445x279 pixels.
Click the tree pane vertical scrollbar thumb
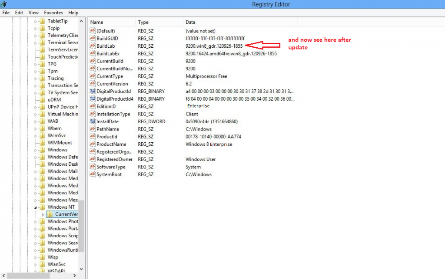(81, 226)
